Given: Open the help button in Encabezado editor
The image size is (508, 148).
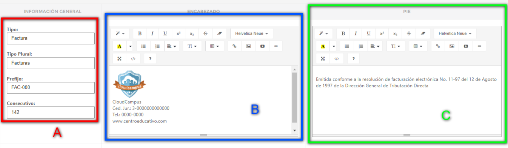Looking at the screenshot, I should (x=150, y=59).
